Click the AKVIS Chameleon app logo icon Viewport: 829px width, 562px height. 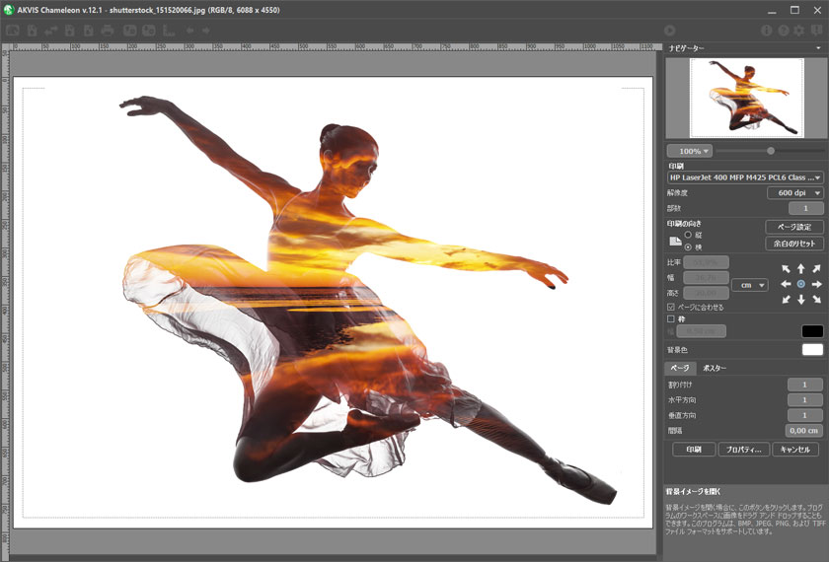[x=9, y=10]
